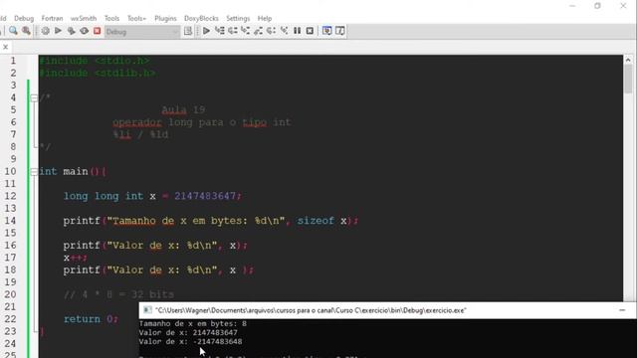Open the debugger Various info icon

pyautogui.click(x=340, y=31)
